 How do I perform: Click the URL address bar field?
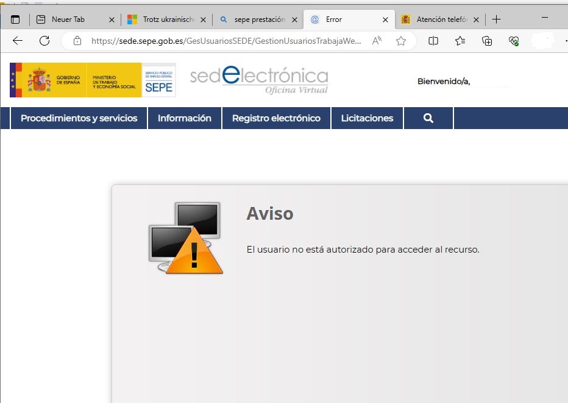coord(225,41)
